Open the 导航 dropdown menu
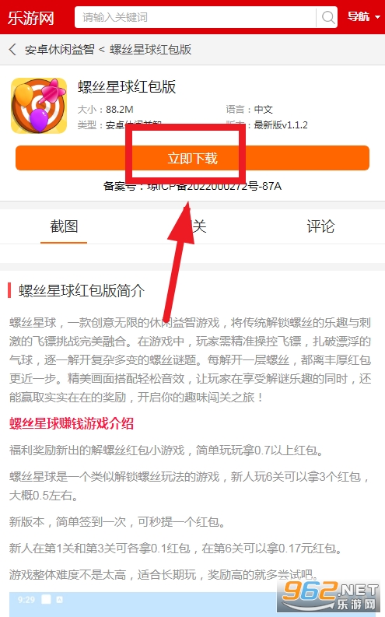 click(x=363, y=17)
